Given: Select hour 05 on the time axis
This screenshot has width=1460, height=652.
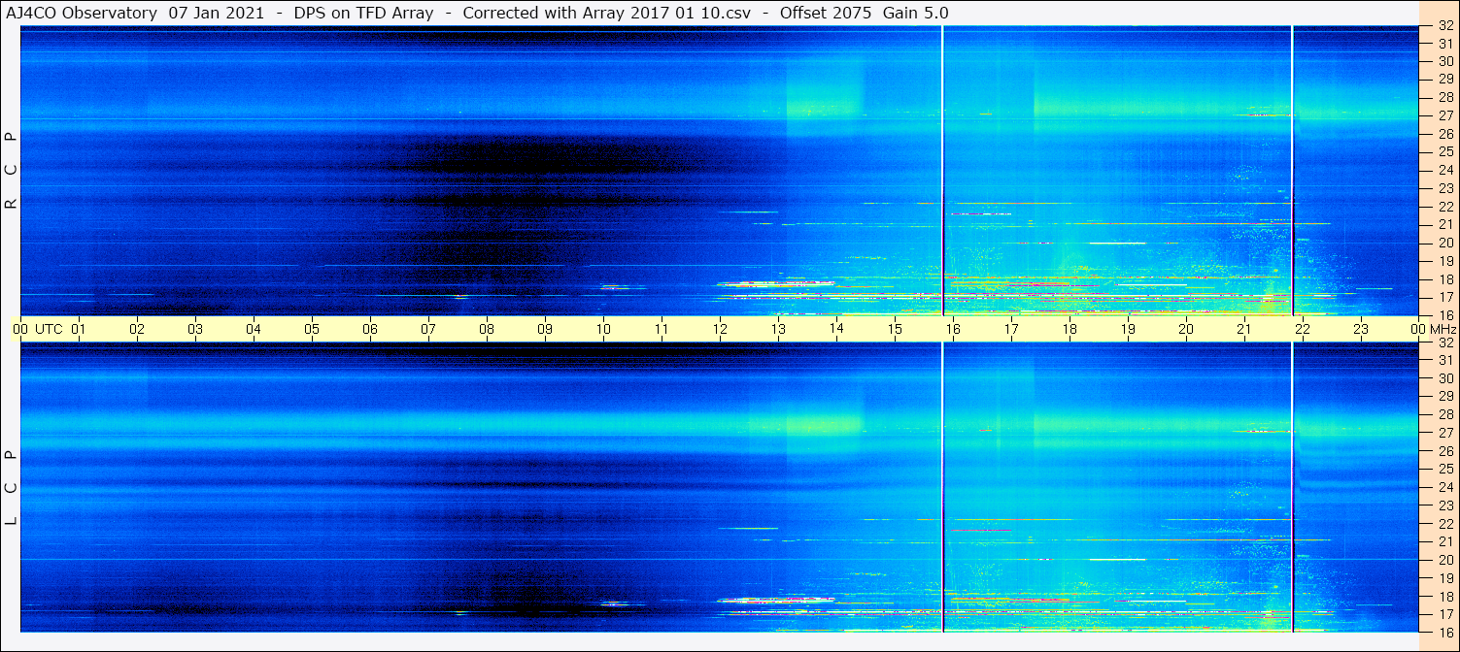Looking at the screenshot, I should point(312,329).
